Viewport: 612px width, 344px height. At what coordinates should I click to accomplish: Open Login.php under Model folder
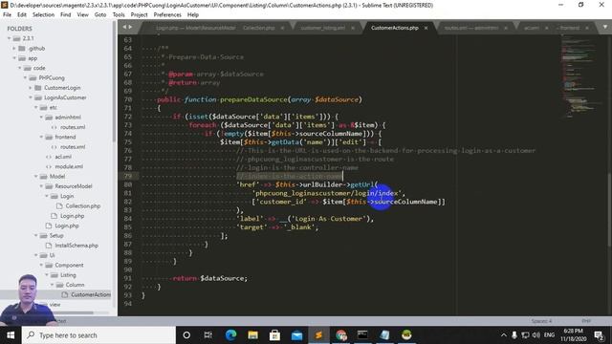pos(67,226)
